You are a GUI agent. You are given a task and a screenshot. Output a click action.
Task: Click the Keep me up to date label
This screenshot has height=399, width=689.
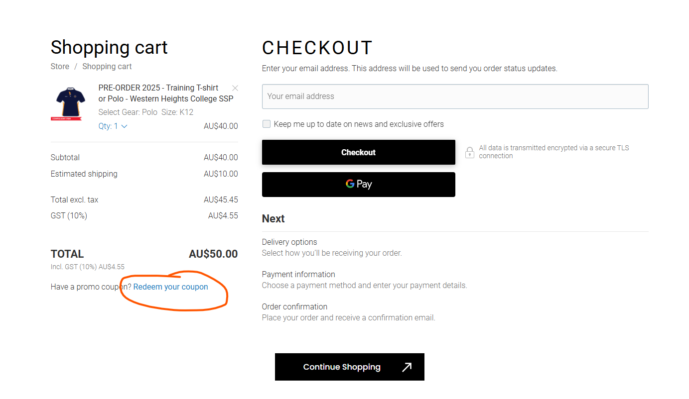pos(359,124)
